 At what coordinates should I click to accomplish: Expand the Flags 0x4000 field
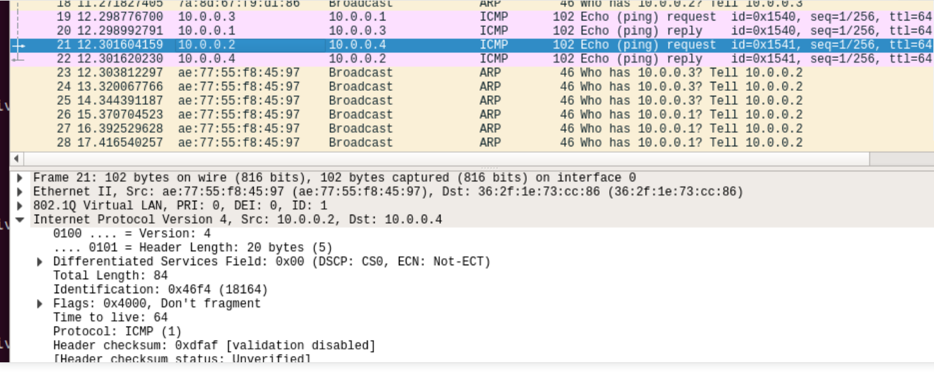coord(40,304)
